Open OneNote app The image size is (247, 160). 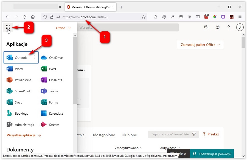pyautogui.click(x=51, y=80)
